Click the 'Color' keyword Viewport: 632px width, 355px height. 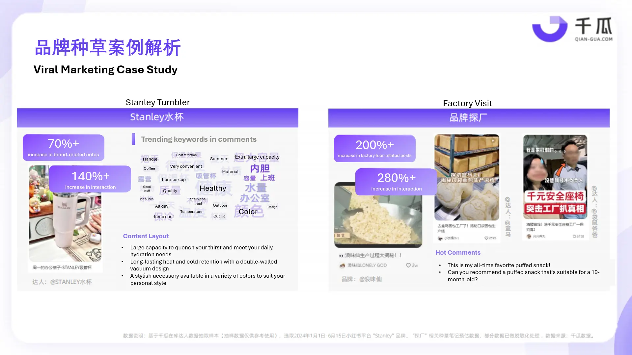coord(248,212)
